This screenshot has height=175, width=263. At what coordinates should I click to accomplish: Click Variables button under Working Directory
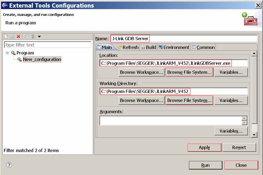click(x=231, y=100)
